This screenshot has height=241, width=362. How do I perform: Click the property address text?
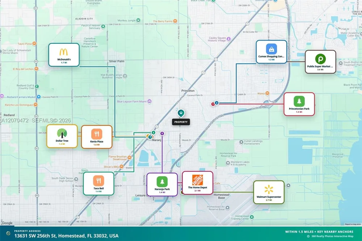67,236
